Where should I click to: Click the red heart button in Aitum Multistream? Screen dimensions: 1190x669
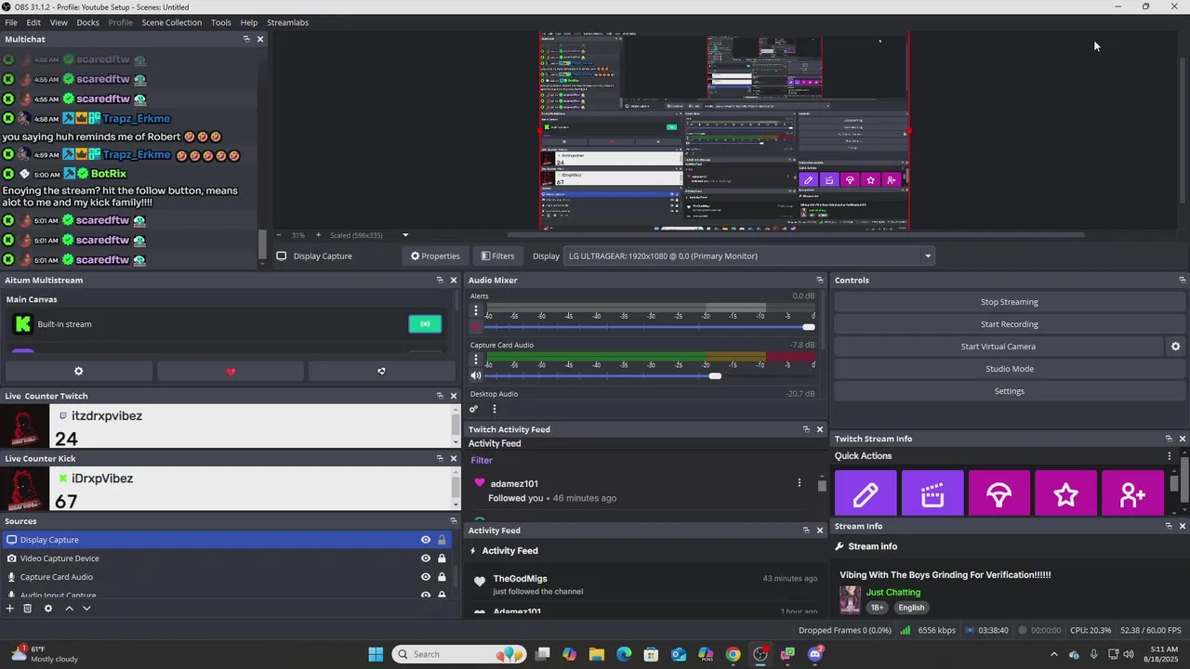231,371
